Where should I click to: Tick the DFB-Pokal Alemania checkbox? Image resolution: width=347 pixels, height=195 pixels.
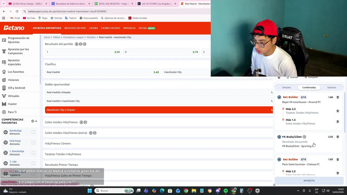33,142
